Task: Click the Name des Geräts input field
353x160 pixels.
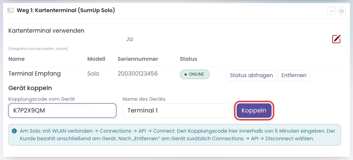Action: tap(176, 111)
